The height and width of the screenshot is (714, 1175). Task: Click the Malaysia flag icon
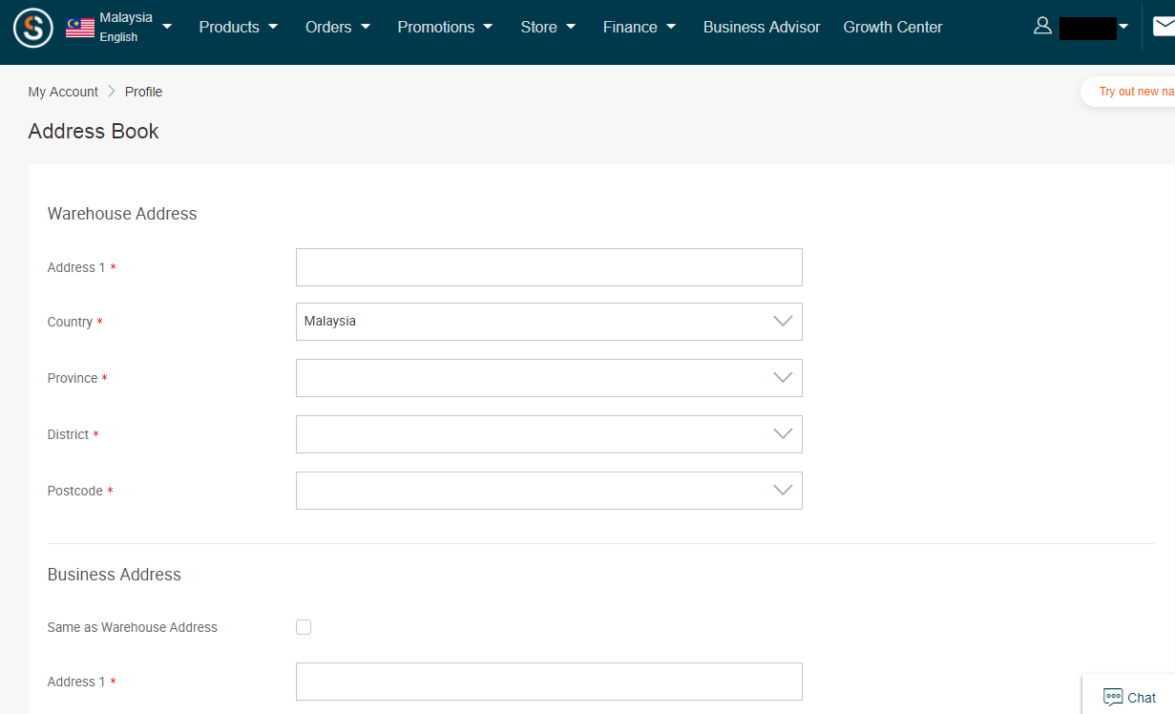(80, 28)
